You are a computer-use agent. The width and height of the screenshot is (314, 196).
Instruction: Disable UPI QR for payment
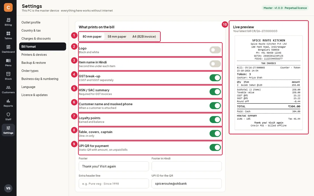click(x=215, y=148)
